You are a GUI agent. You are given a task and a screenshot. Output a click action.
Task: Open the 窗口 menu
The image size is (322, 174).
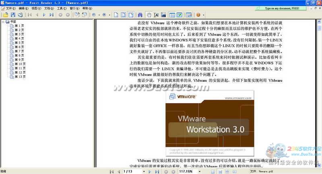pyautogui.click(x=74, y=8)
